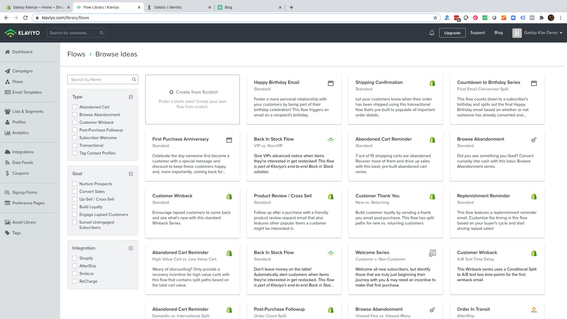Open the notifications bell
The image size is (567, 319).
coord(432,33)
